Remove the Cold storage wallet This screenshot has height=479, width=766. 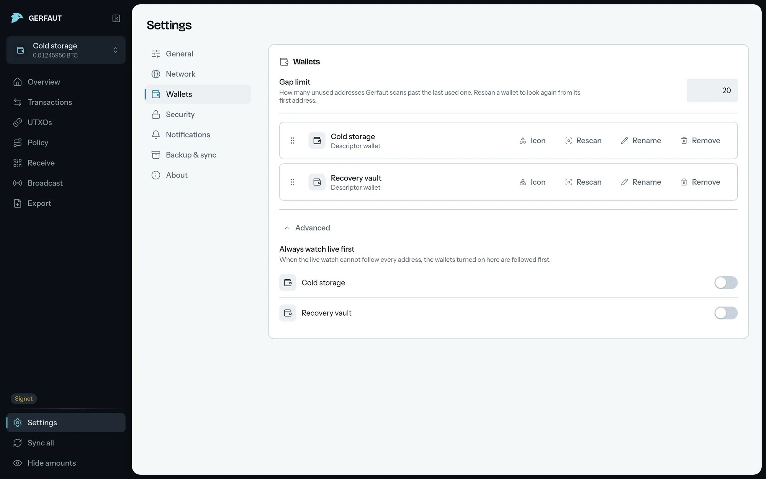(x=701, y=141)
